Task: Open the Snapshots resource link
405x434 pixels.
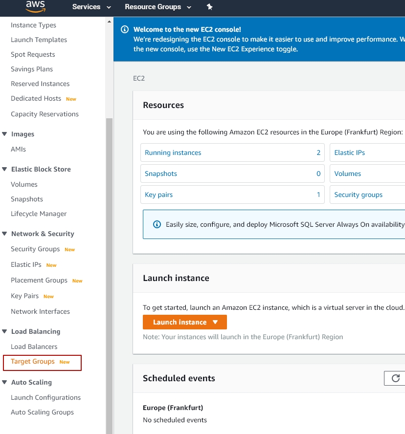Action: [x=161, y=174]
